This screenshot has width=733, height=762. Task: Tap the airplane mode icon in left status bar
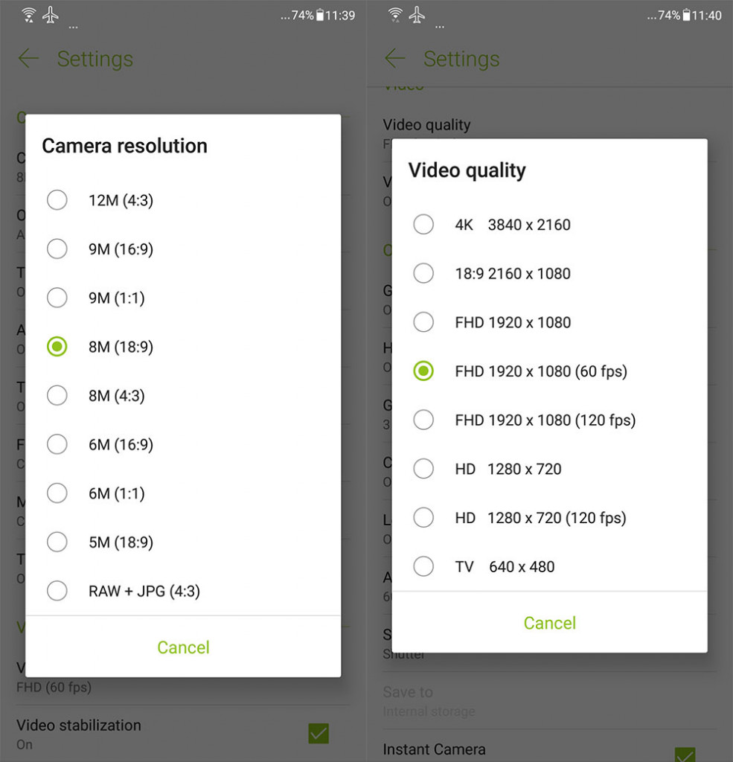coord(50,15)
